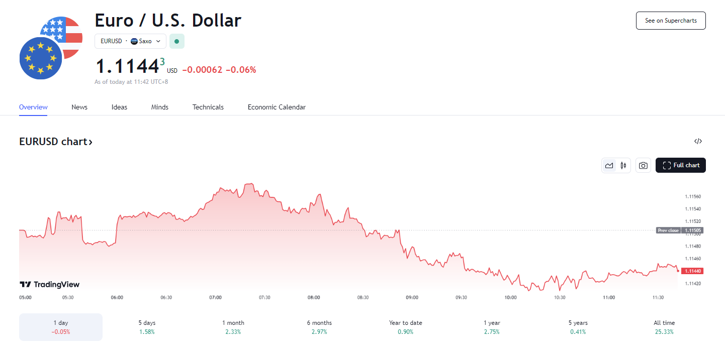Select the 5 days range
Image resolution: width=725 pixels, height=352 pixels.
click(147, 327)
